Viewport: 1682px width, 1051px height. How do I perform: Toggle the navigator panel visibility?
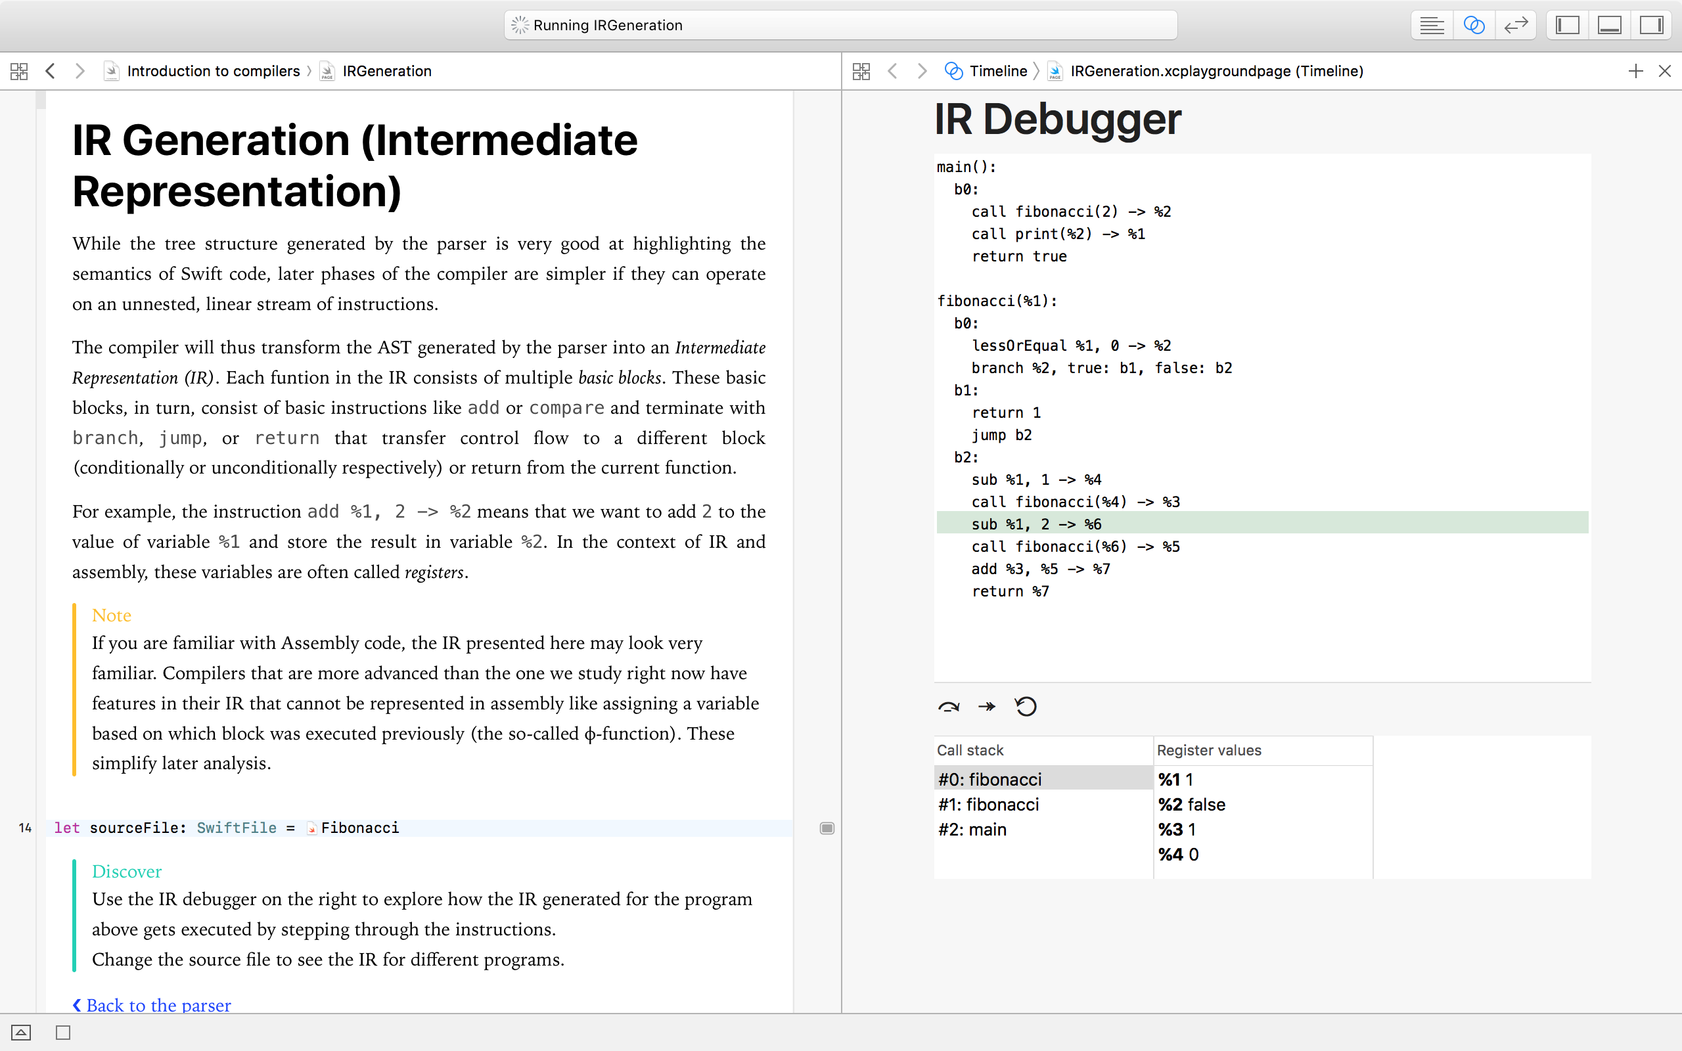(x=1567, y=26)
